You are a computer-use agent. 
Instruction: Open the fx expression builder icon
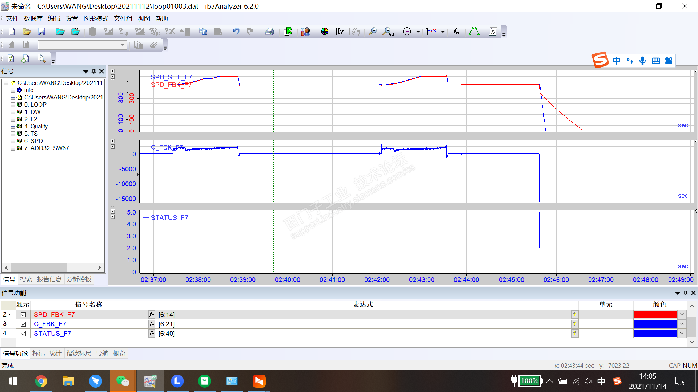point(456,32)
